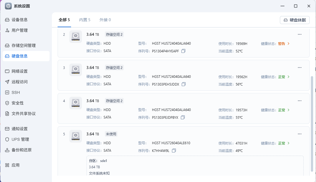The image size is (316, 182).
Task: Switch to the 内置 5 tab
Action: point(85,20)
